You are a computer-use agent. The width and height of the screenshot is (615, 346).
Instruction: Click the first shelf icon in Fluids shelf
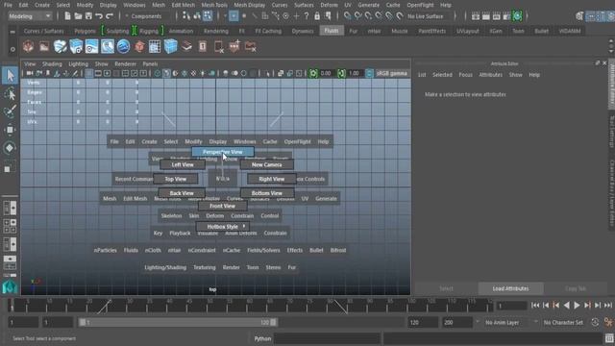coord(28,47)
